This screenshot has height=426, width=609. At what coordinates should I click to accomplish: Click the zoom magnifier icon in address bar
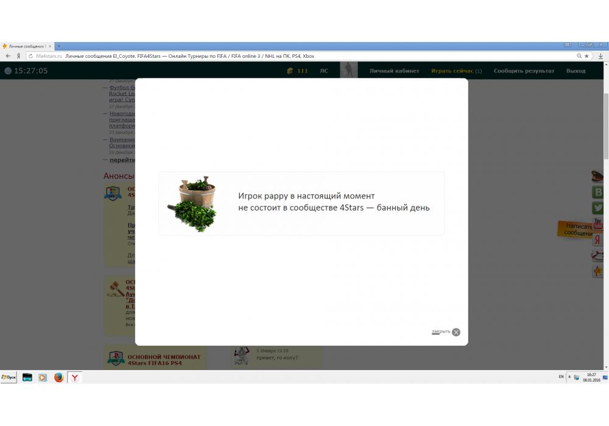579,56
